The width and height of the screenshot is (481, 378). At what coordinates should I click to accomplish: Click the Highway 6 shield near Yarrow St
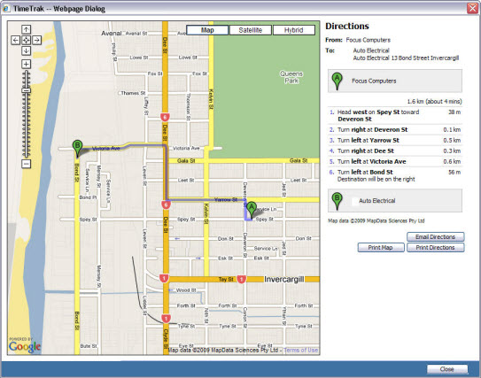166,204
